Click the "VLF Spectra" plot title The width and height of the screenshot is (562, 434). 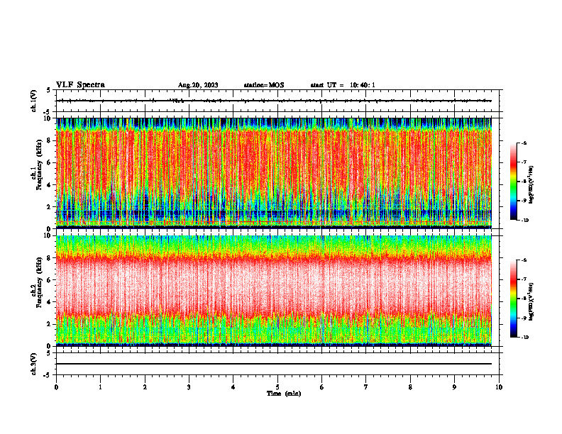80,85
